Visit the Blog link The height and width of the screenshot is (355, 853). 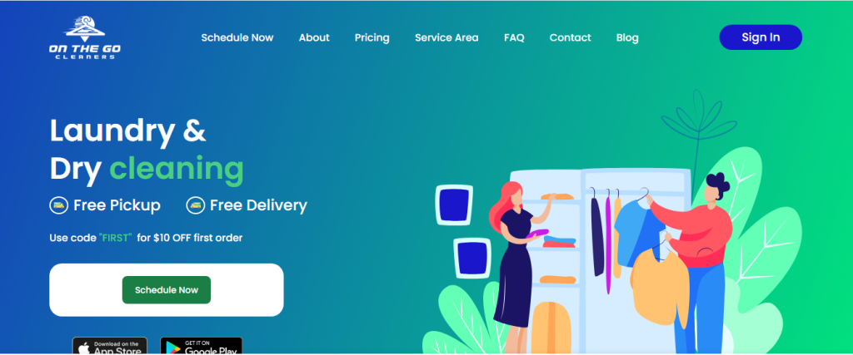click(x=627, y=37)
